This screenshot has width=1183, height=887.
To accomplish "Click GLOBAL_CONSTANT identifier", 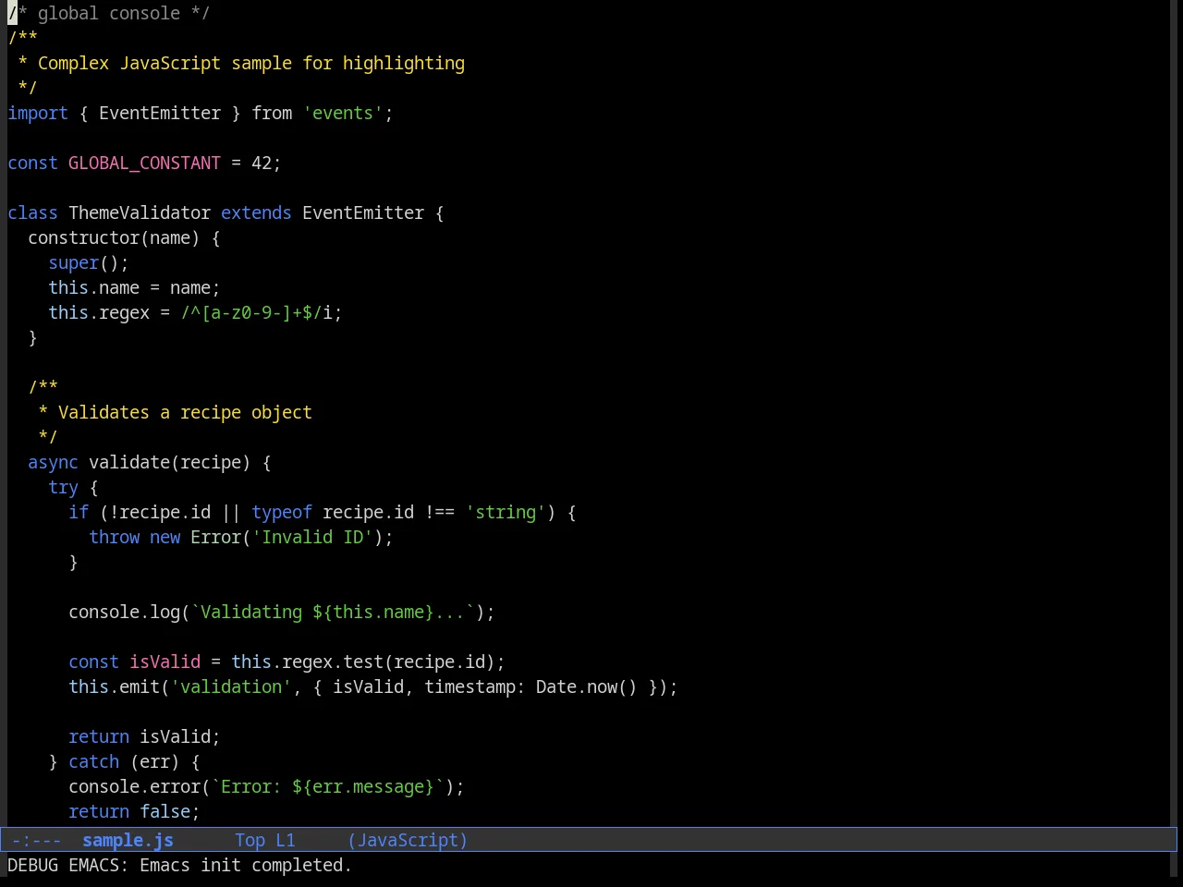I will pyautogui.click(x=144, y=163).
